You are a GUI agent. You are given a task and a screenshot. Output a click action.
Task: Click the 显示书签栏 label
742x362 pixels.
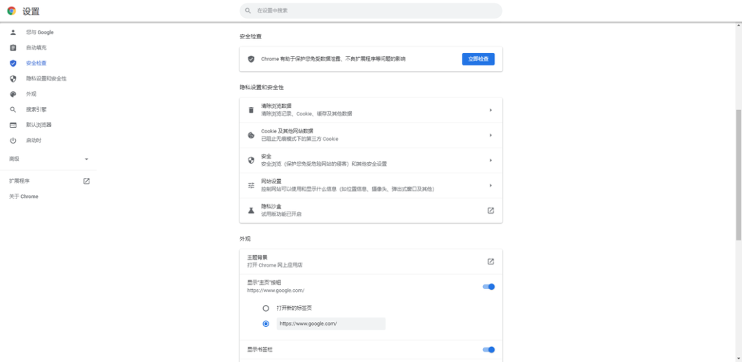pos(260,350)
